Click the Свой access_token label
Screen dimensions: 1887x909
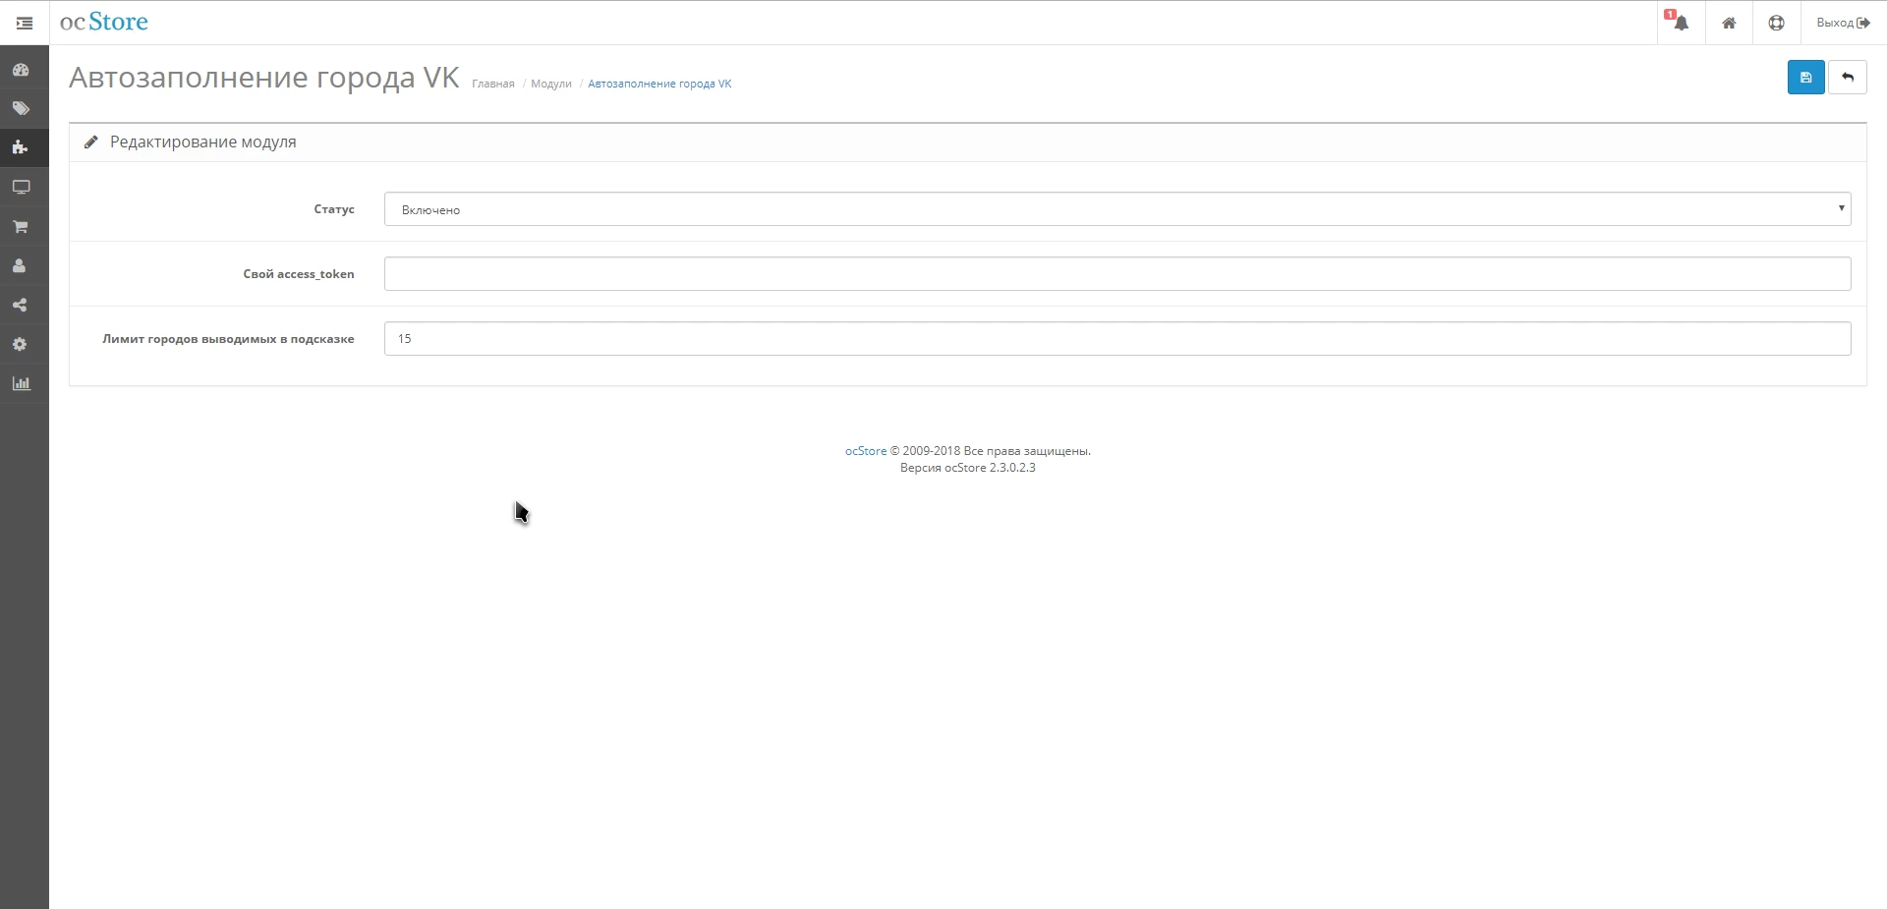coord(299,274)
